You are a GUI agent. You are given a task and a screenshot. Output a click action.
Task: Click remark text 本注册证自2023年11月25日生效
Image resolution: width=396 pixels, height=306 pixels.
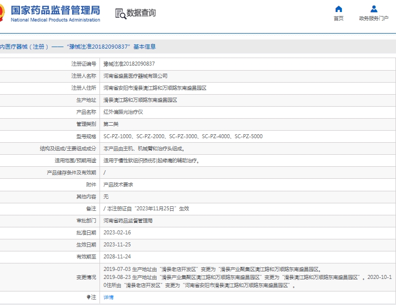pyautogui.click(x=148, y=209)
